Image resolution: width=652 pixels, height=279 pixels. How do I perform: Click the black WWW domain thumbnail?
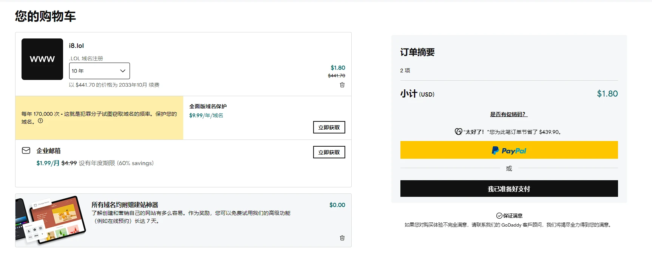pos(42,59)
